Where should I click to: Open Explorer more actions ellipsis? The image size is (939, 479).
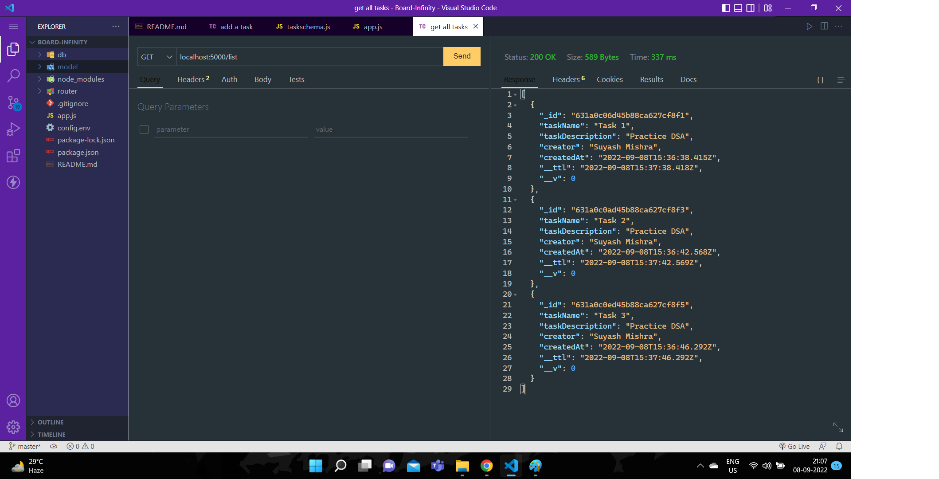tap(116, 27)
